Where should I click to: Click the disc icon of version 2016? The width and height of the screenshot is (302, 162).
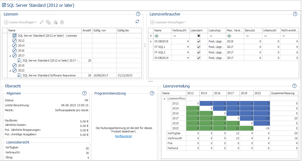click(x=14, y=51)
